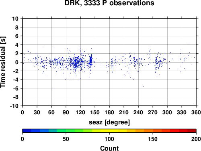
Task: Click the 'Count' colorbar label
Action: [x=109, y=148]
